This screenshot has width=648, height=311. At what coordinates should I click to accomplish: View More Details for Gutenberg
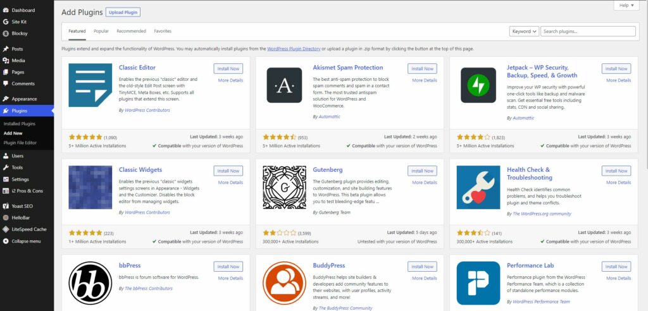click(425, 182)
